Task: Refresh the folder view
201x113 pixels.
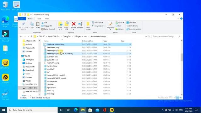Action: pos(149,36)
